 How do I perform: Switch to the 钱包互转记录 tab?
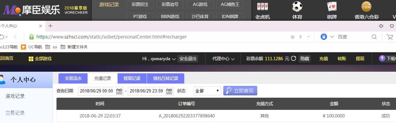pos(166,79)
